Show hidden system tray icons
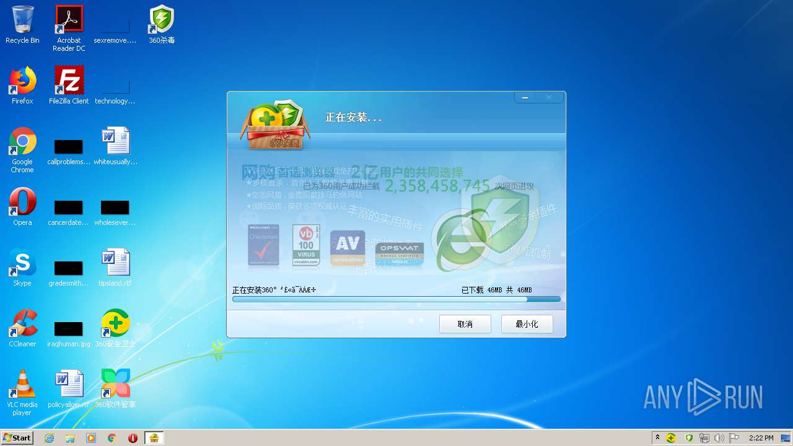793x446 pixels. pyautogui.click(x=657, y=437)
